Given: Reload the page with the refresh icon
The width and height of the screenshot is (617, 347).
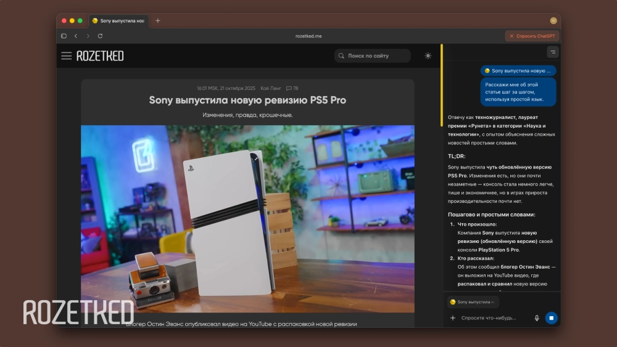Looking at the screenshot, I should (100, 36).
